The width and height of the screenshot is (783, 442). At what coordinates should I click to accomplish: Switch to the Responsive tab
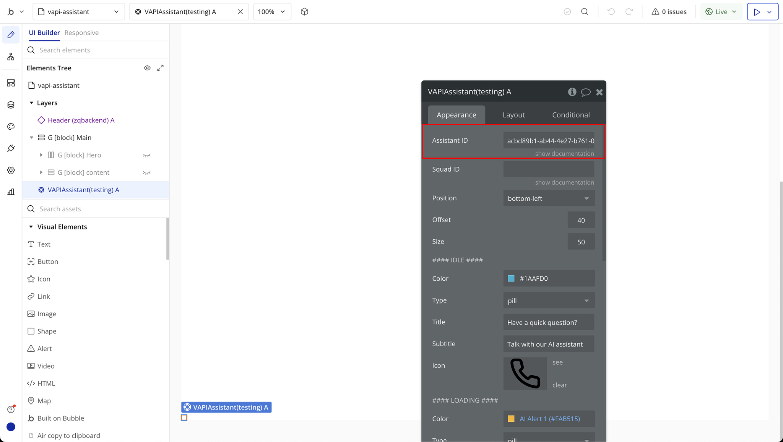tap(81, 33)
